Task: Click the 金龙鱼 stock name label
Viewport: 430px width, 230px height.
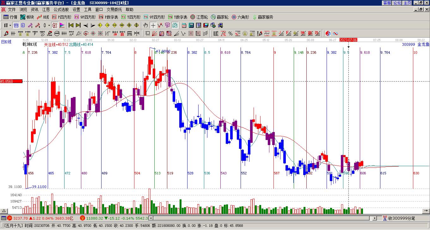Action: [423, 45]
